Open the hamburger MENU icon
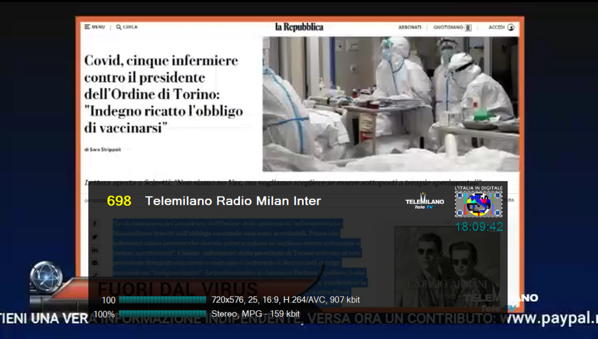This screenshot has width=598, height=339. (87, 27)
